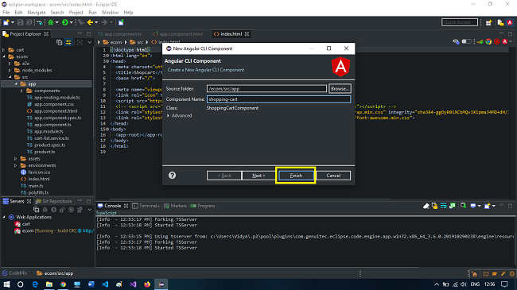Open the Windows Start menu
Viewport: 517px width, 290px height.
(6, 284)
